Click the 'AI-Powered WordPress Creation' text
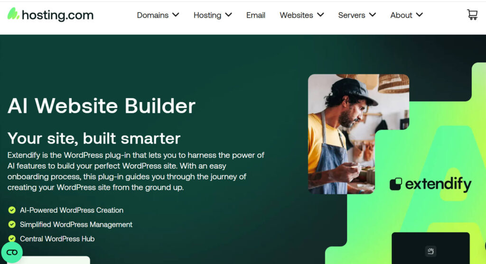The width and height of the screenshot is (486, 264). (x=72, y=210)
